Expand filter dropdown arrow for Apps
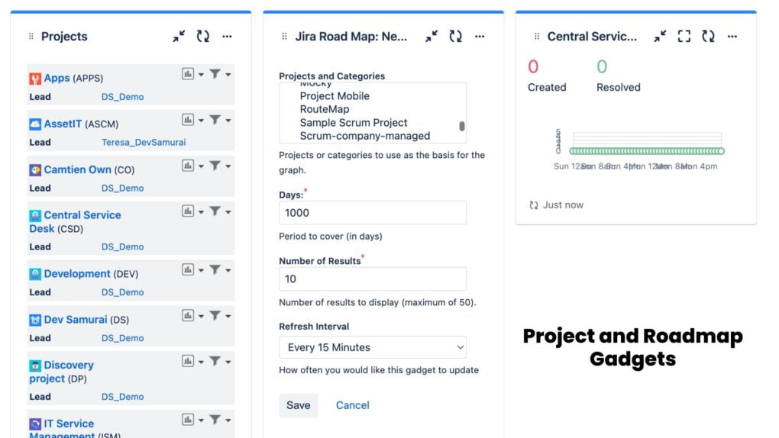This screenshot has height=438, width=779. (228, 75)
